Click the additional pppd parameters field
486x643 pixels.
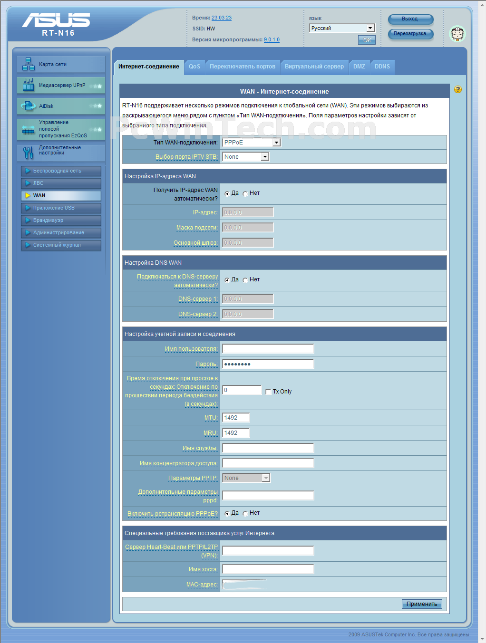(x=268, y=496)
